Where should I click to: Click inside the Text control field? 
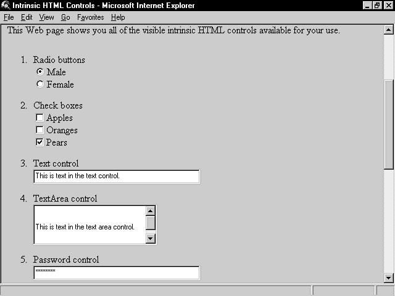click(x=116, y=176)
